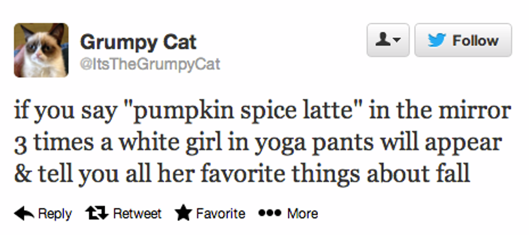Viewport: 529px width, 235px height.
Task: Click the Reply arrow icon
Action: (23, 214)
